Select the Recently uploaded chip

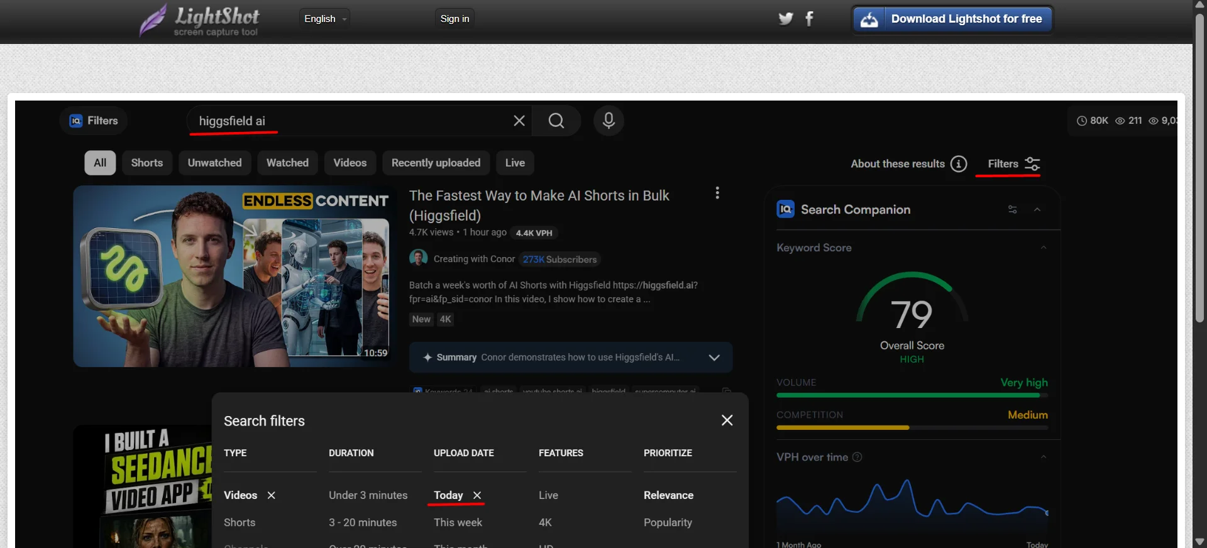(x=436, y=163)
